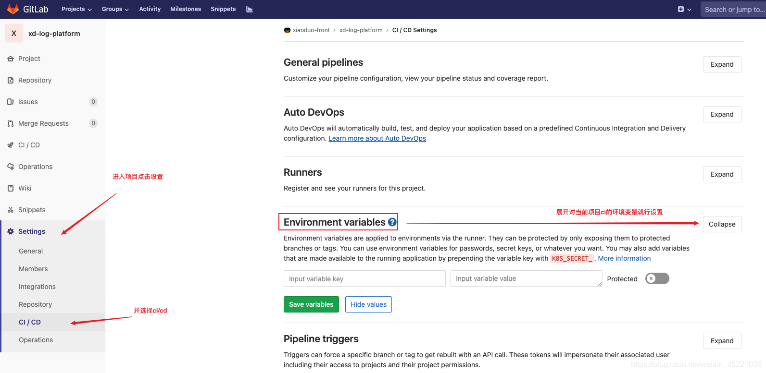
Task: Open the Wiki sidebar entry
Action: coord(25,188)
